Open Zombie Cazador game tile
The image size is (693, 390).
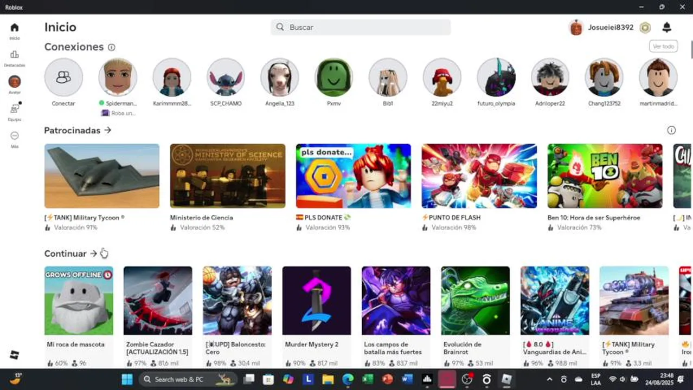(x=158, y=301)
